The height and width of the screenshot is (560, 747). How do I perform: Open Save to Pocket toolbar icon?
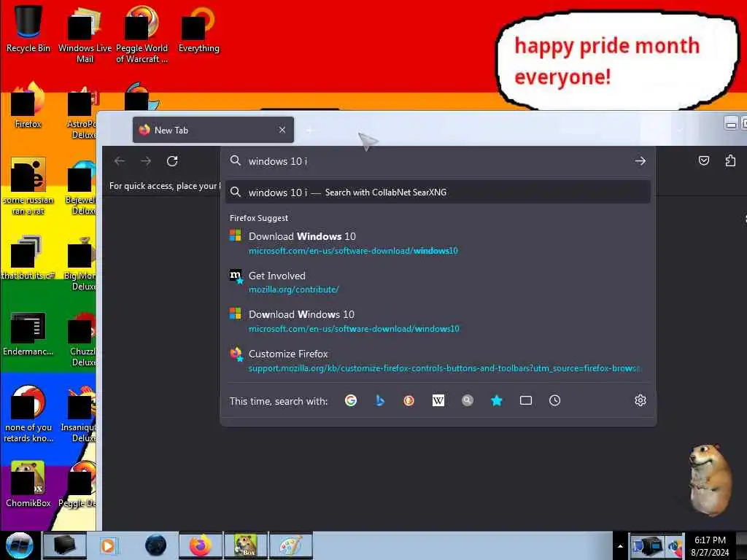click(x=704, y=161)
